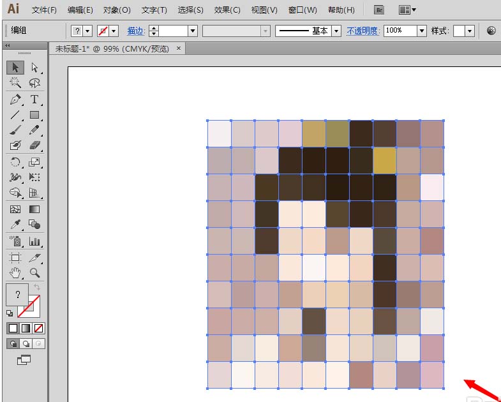
Task: Open 文字(T) menu
Action: tap(154, 10)
